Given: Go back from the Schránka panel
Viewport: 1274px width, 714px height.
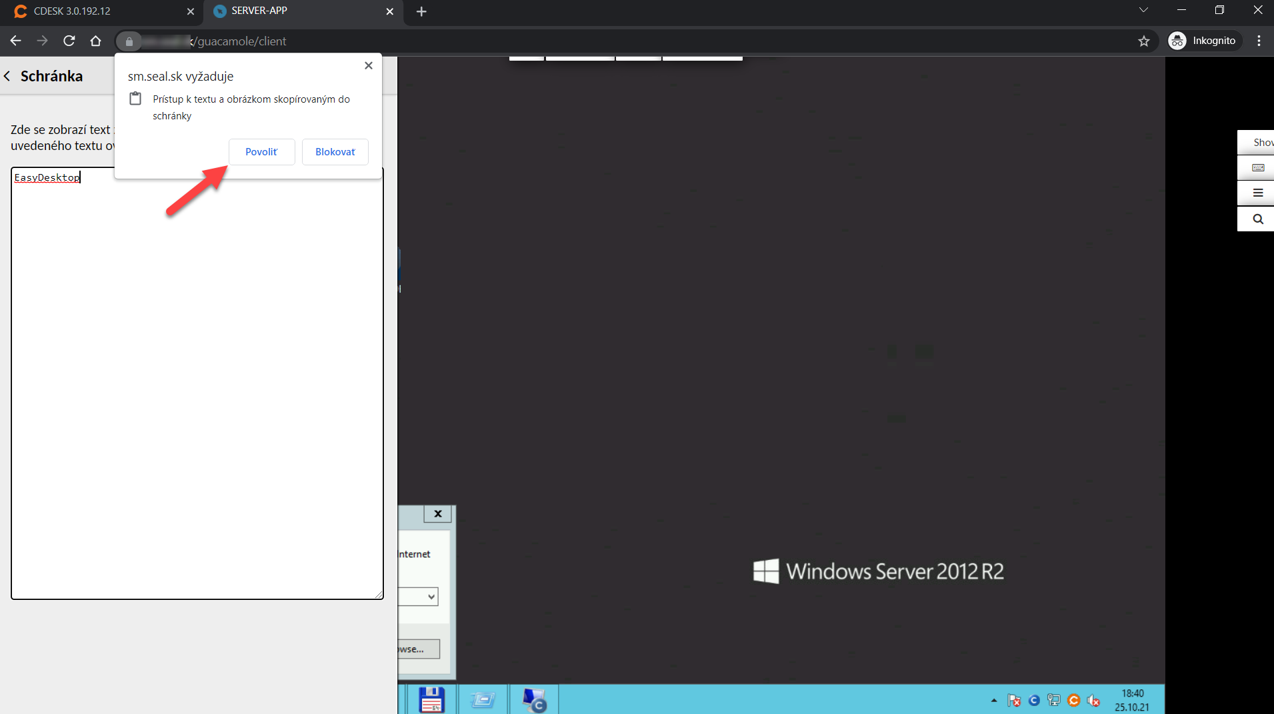Looking at the screenshot, I should (7, 76).
